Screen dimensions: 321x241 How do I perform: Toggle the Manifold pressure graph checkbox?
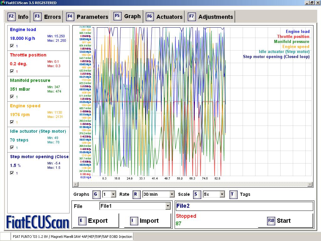tap(12, 97)
